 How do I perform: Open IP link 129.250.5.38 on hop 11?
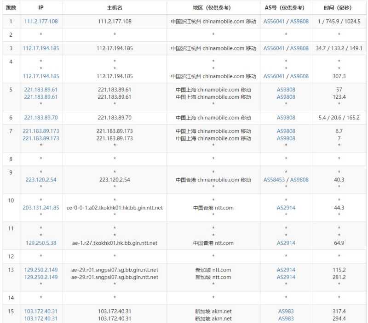40,243
